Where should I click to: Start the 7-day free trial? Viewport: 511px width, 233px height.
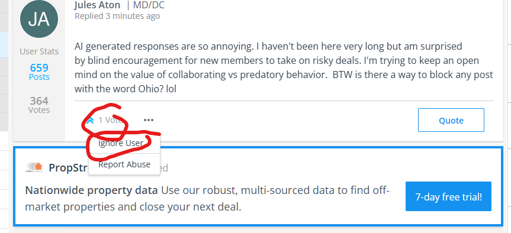click(x=448, y=196)
